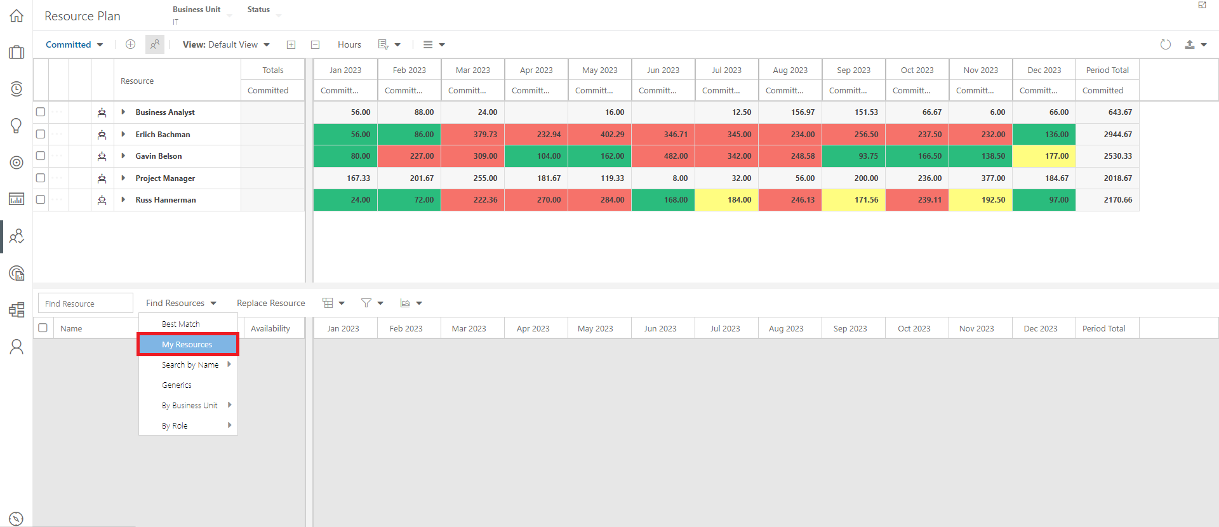Open the filter funnel icon

click(371, 303)
